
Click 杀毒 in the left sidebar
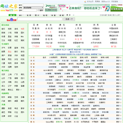(x=23, y=97)
